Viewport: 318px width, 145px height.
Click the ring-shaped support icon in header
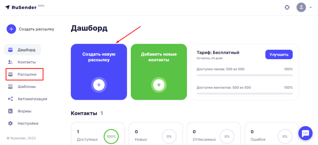coord(287,7)
